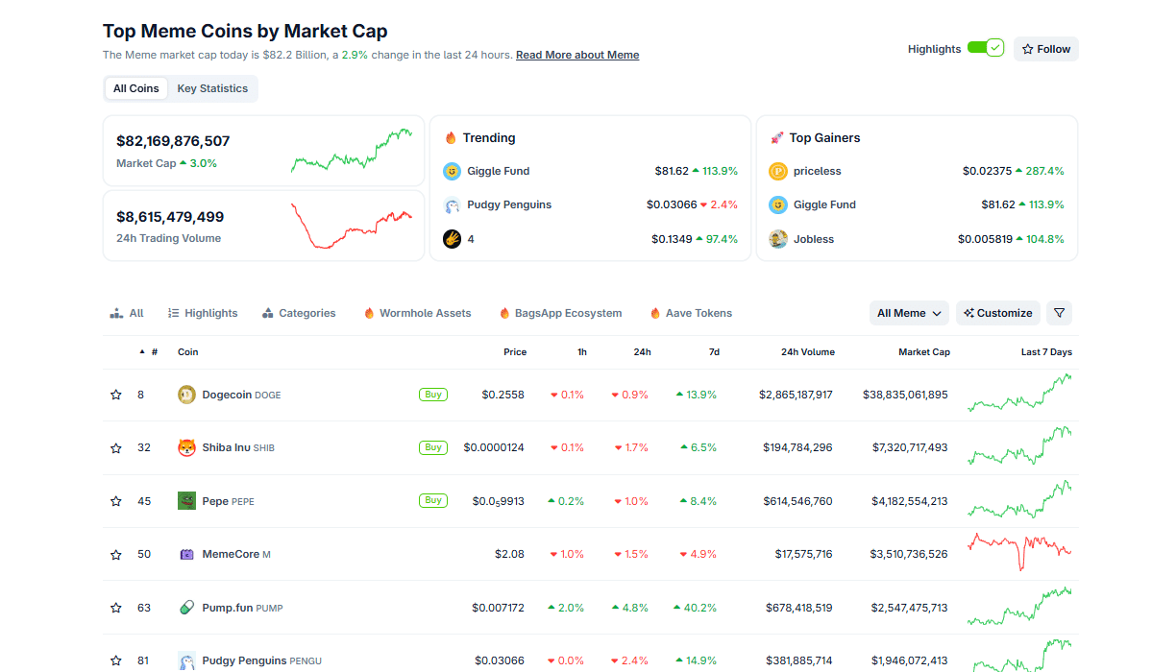This screenshot has height=672, width=1152.
Task: Click the Dogecoin 7-day sparkline chart
Action: click(1019, 394)
